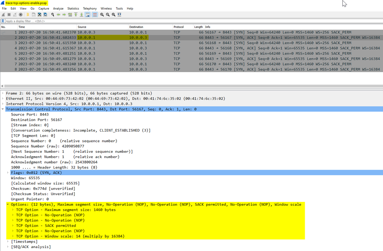Click the Start capture shark fin icon
This screenshot has height=251, width=383.
3,15
